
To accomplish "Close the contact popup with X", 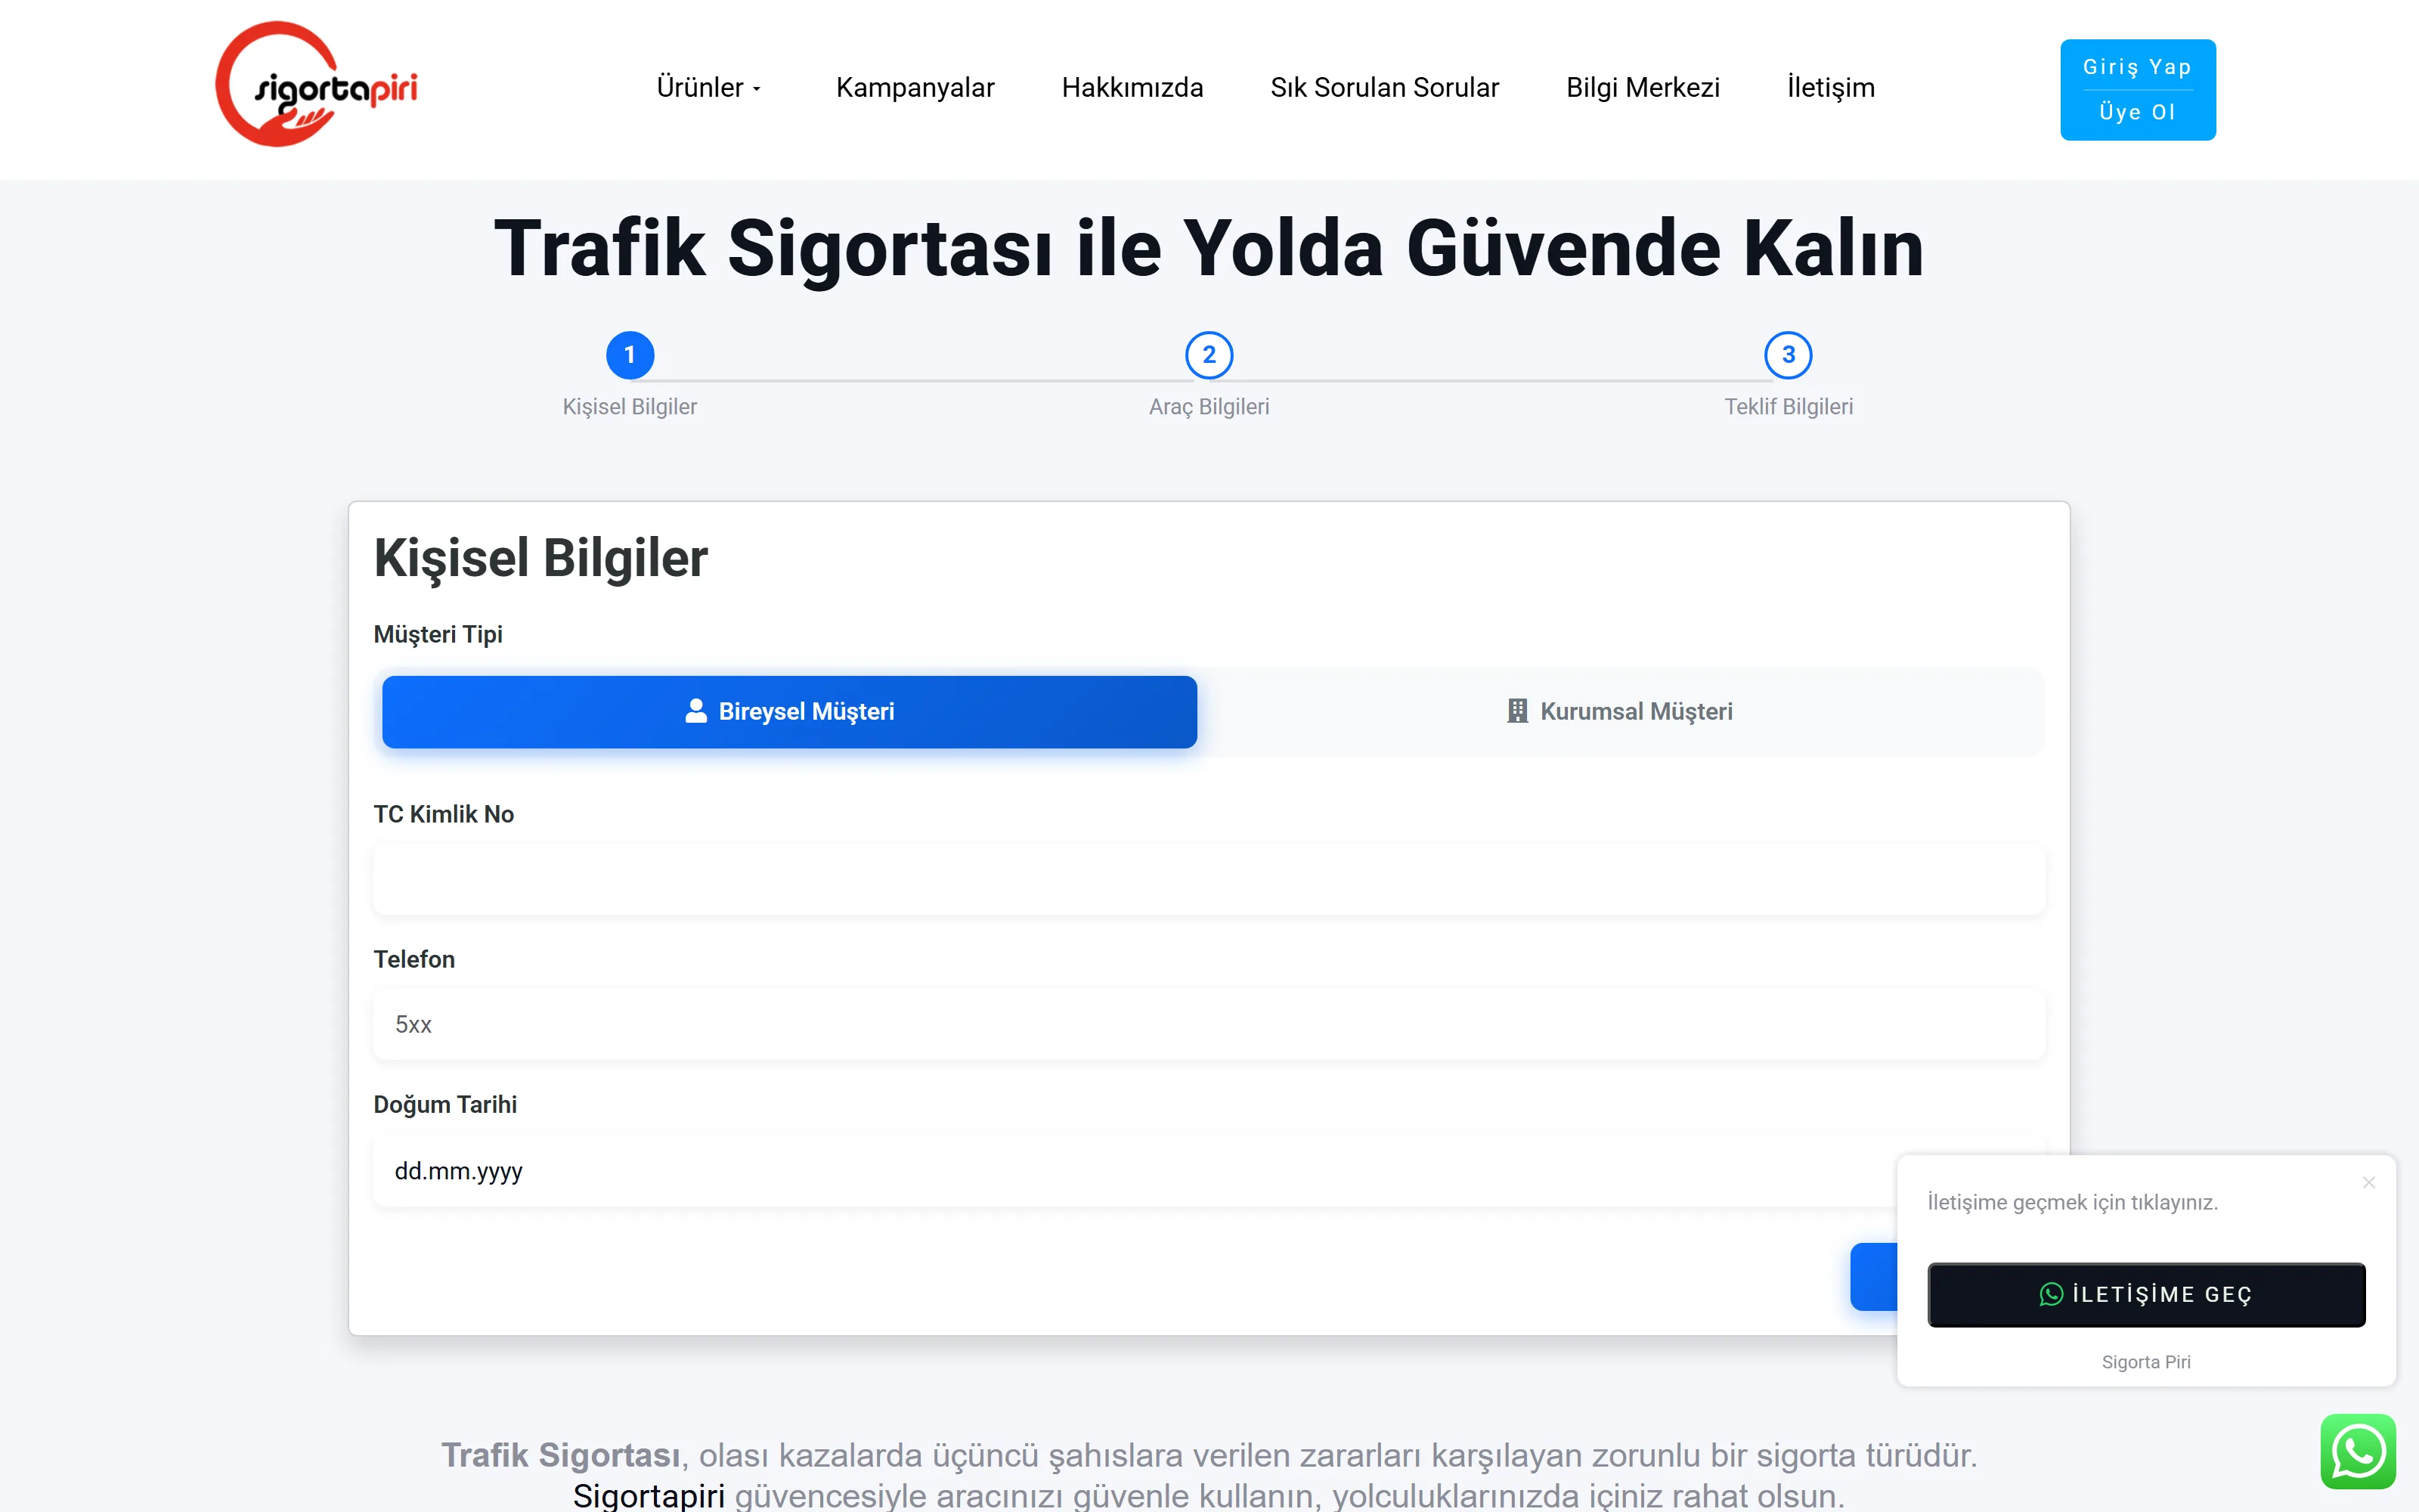I will [2368, 1182].
